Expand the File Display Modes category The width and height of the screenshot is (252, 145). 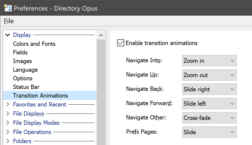[x=8, y=123]
